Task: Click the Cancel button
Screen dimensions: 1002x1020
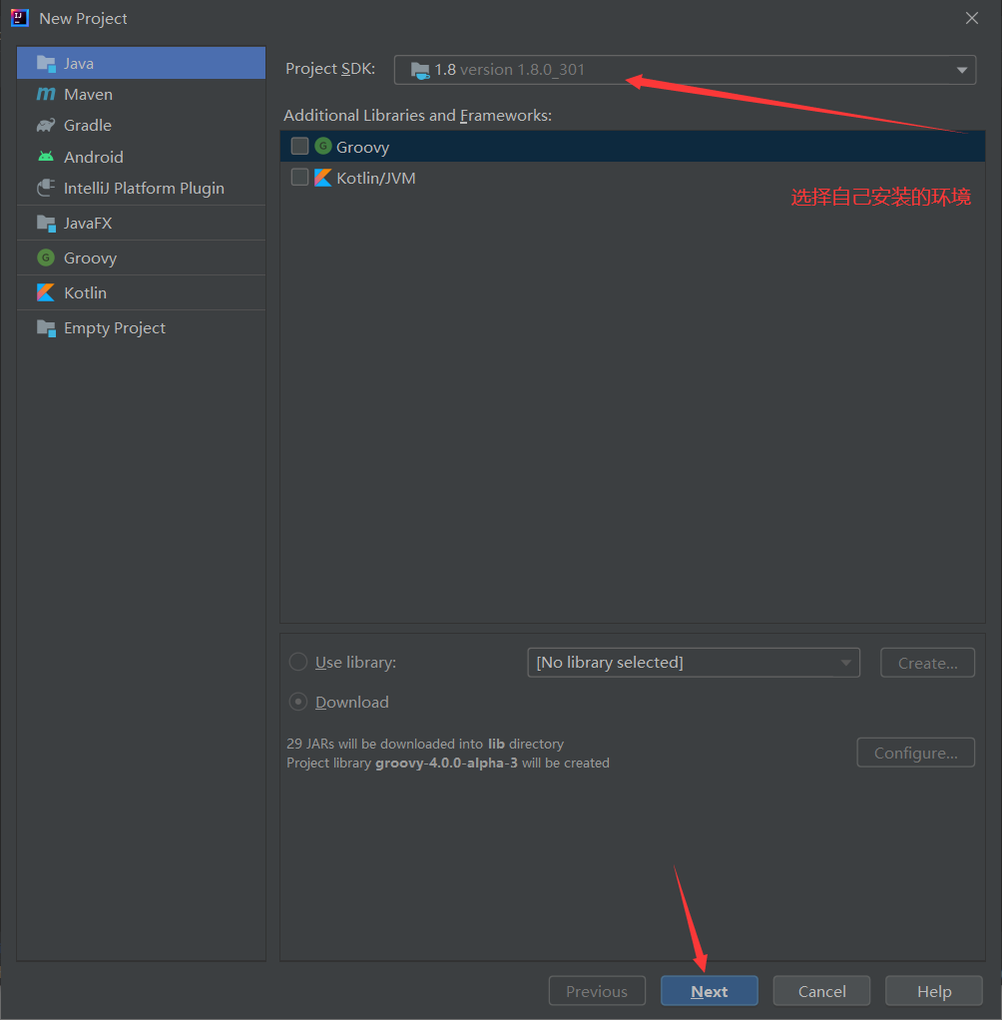Action: [821, 991]
